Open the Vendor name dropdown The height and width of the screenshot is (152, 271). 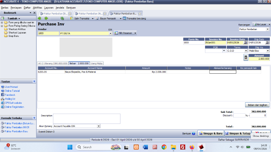tap(110, 33)
